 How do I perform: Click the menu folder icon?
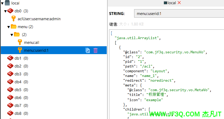14,27
